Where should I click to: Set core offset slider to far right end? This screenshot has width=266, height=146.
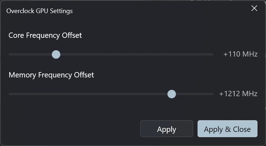click(x=213, y=54)
